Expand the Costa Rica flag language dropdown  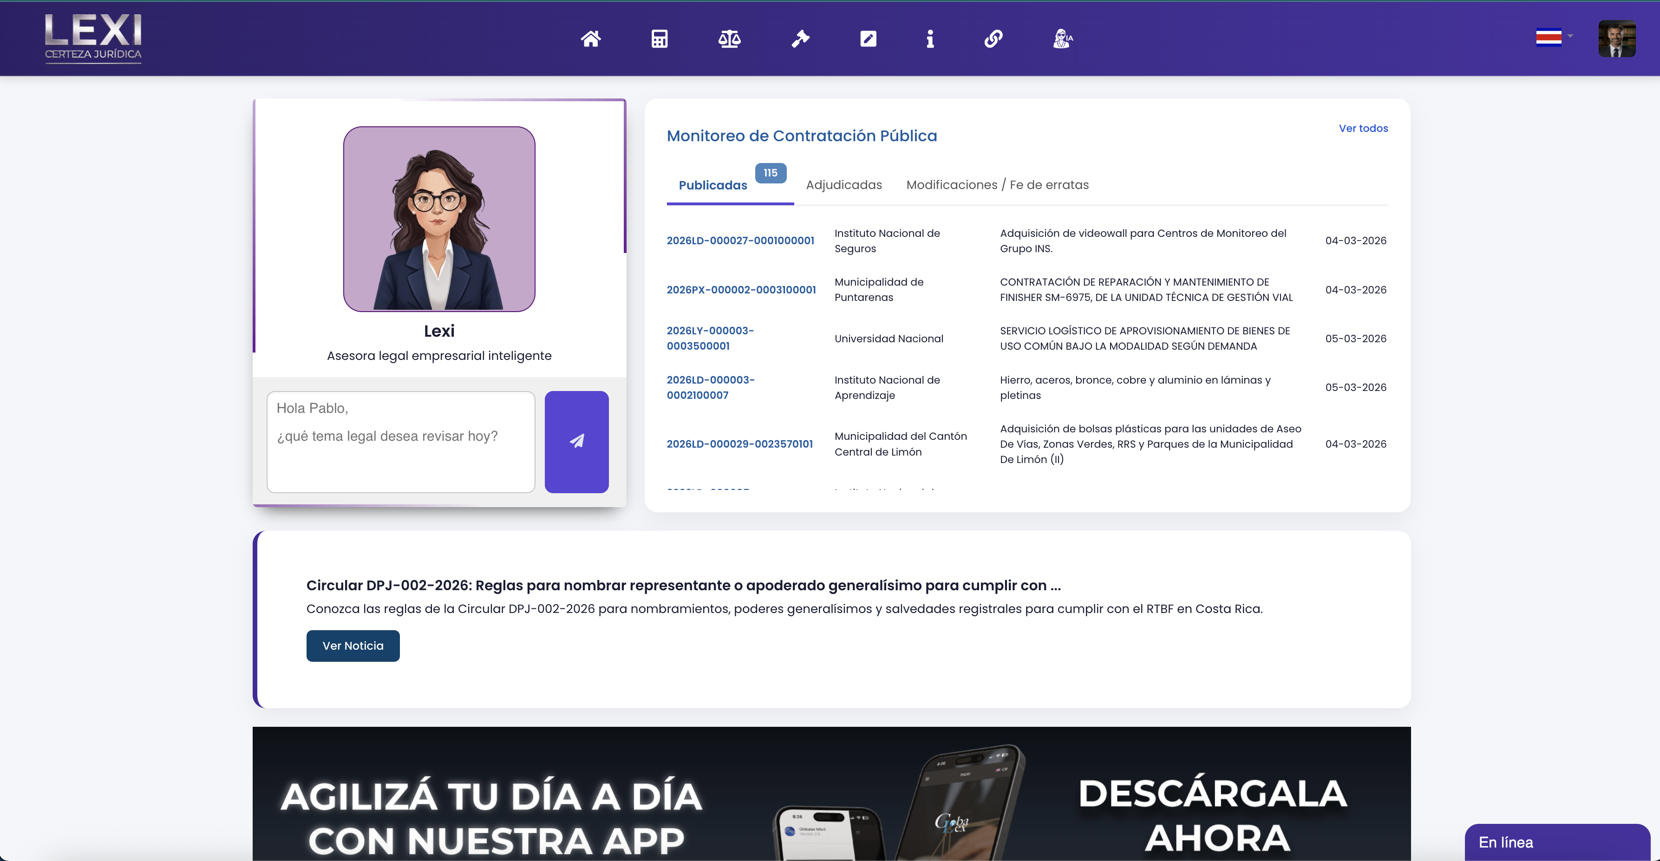point(1554,38)
